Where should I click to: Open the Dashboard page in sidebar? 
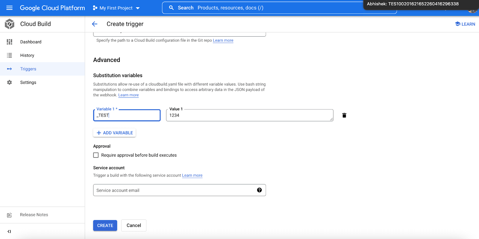pos(31,42)
